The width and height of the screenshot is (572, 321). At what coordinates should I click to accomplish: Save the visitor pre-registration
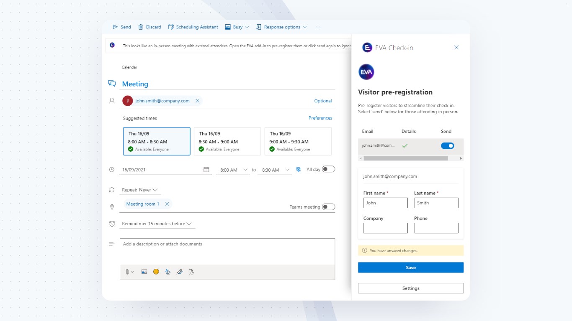pos(411,267)
